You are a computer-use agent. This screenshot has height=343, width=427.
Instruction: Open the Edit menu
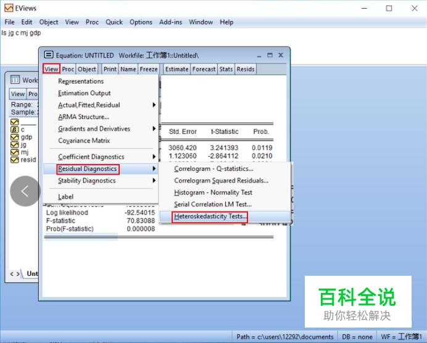(27, 22)
